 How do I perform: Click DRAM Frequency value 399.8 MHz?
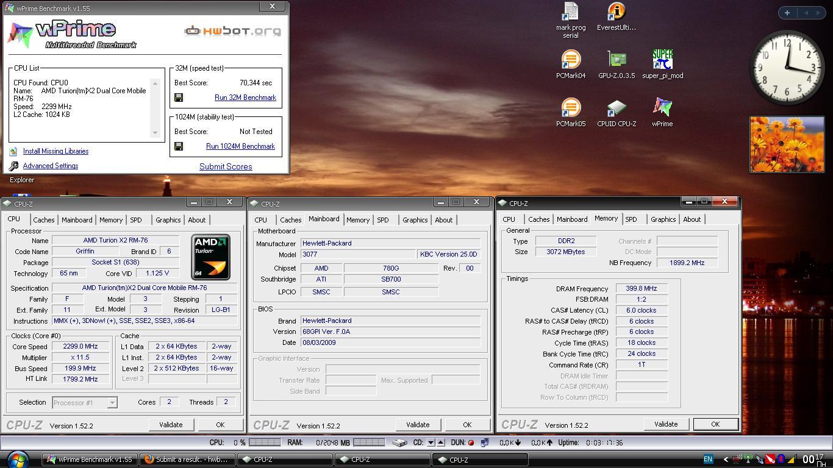[642, 289]
